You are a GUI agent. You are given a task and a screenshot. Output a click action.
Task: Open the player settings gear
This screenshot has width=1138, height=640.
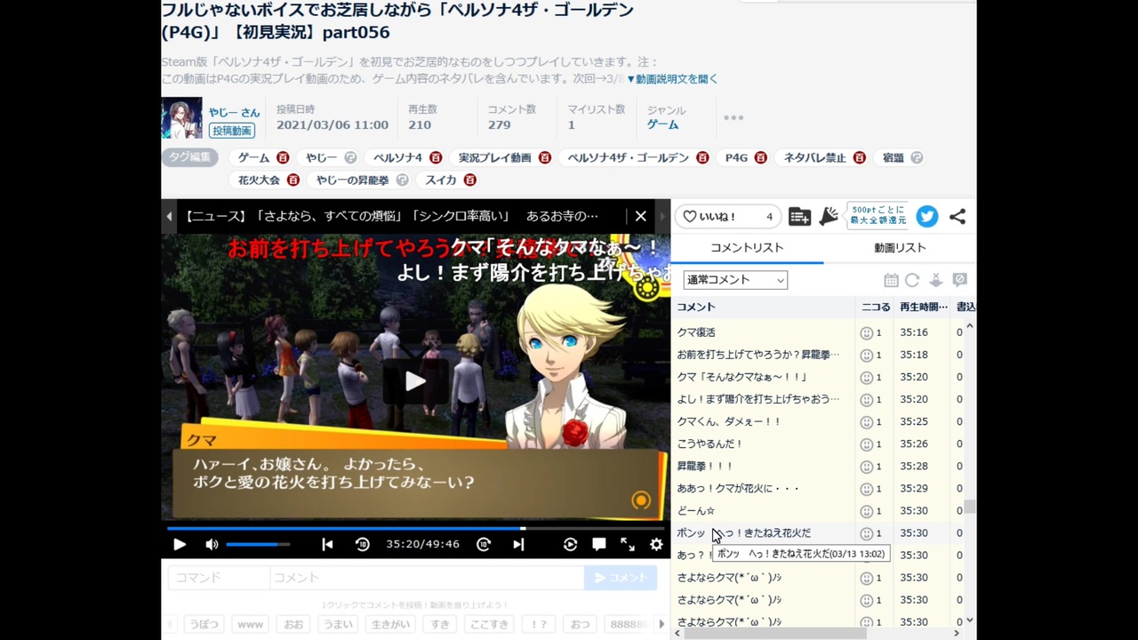pyautogui.click(x=656, y=545)
